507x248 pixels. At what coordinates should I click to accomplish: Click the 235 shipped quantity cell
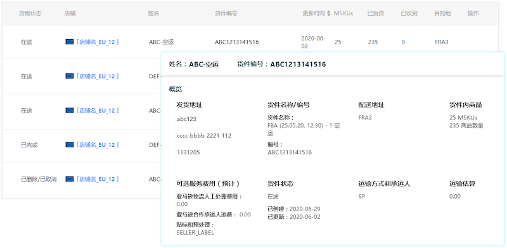coord(373,42)
